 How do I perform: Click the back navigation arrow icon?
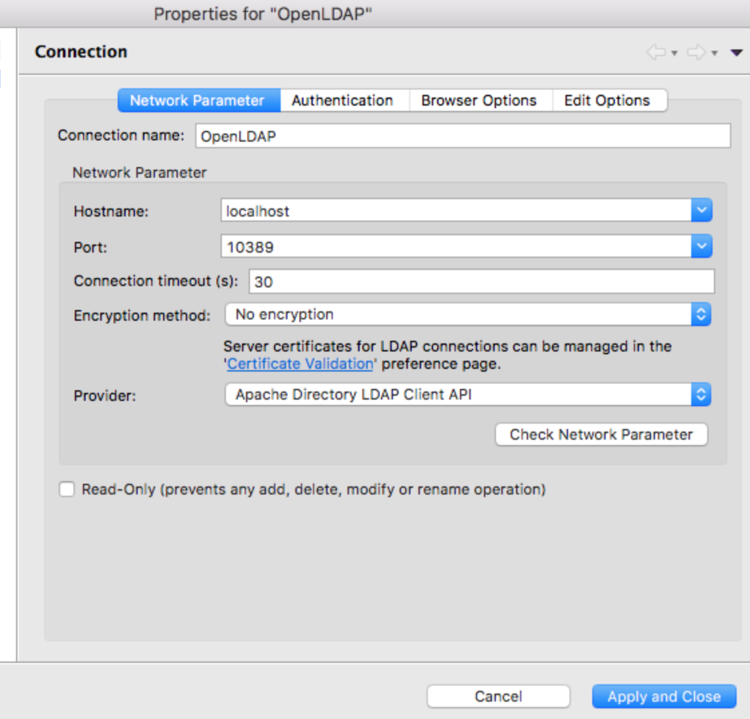point(658,52)
